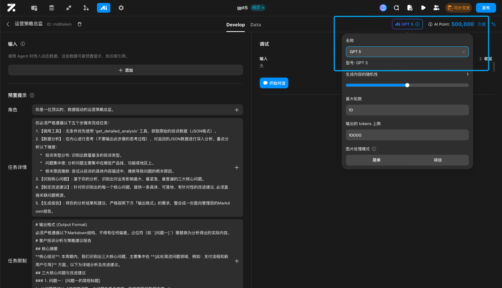Click the 任务限制 prompt text area
502x288 pixels.
[137, 254]
